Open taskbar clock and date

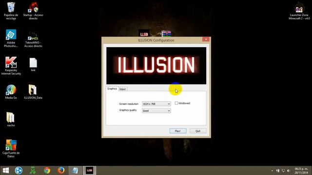[x=301, y=171]
